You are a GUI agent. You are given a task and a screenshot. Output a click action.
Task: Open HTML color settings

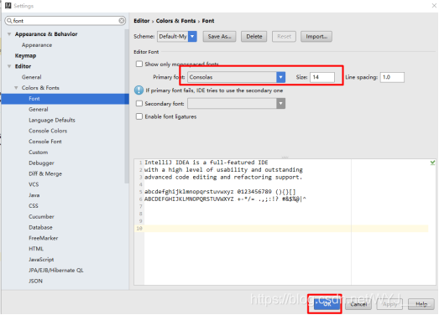[x=36, y=249]
